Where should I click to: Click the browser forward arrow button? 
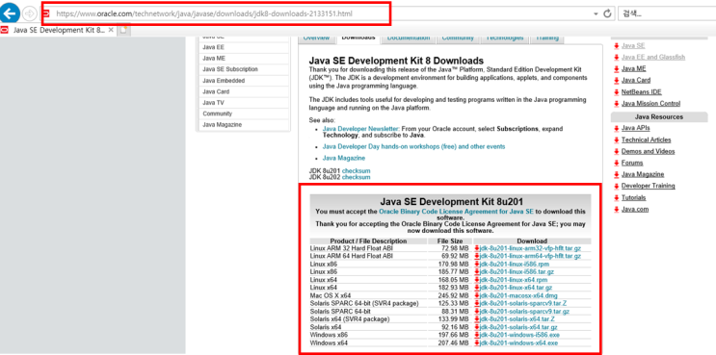pos(29,13)
